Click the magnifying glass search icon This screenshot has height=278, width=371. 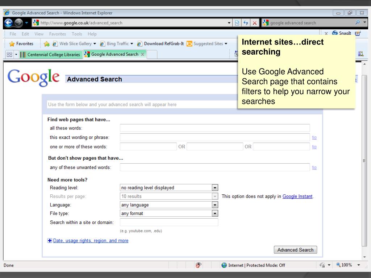(358, 22)
